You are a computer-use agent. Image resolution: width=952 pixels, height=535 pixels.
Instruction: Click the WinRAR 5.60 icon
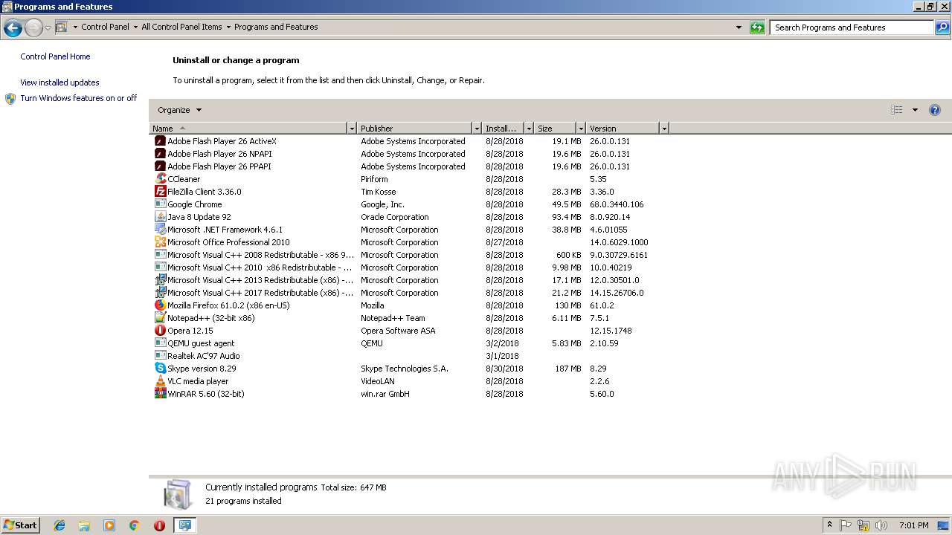click(160, 394)
